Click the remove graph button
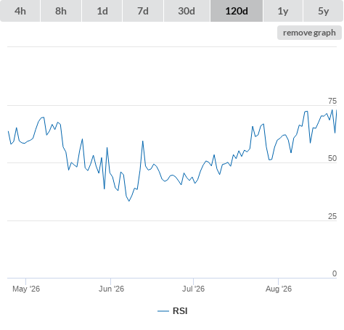344x330 pixels. (x=309, y=33)
